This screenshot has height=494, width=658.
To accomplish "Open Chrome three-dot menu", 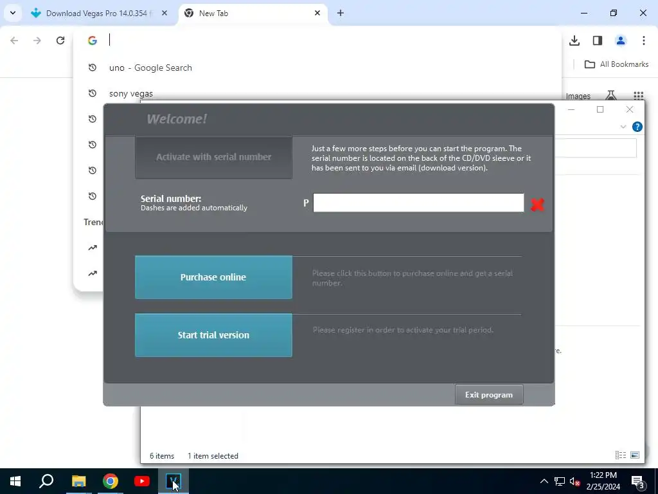I will (644, 41).
